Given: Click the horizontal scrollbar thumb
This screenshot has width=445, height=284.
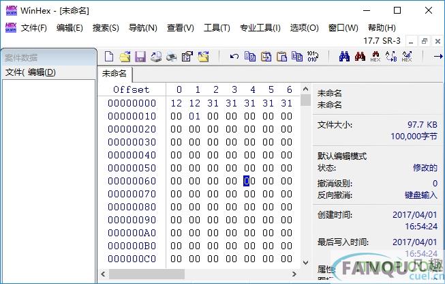Looking at the screenshot, I should [147, 274].
